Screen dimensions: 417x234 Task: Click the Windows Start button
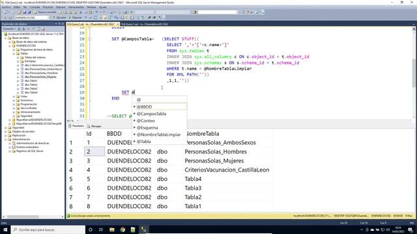pyautogui.click(x=5, y=229)
